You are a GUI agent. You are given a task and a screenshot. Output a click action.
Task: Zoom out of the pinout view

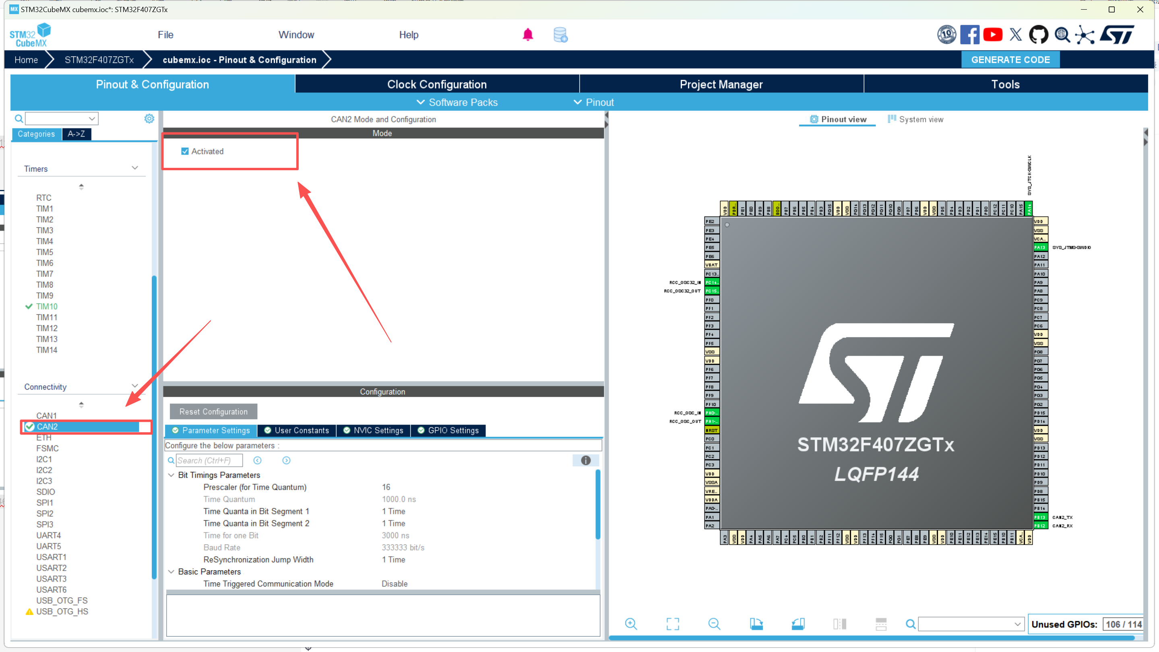714,624
